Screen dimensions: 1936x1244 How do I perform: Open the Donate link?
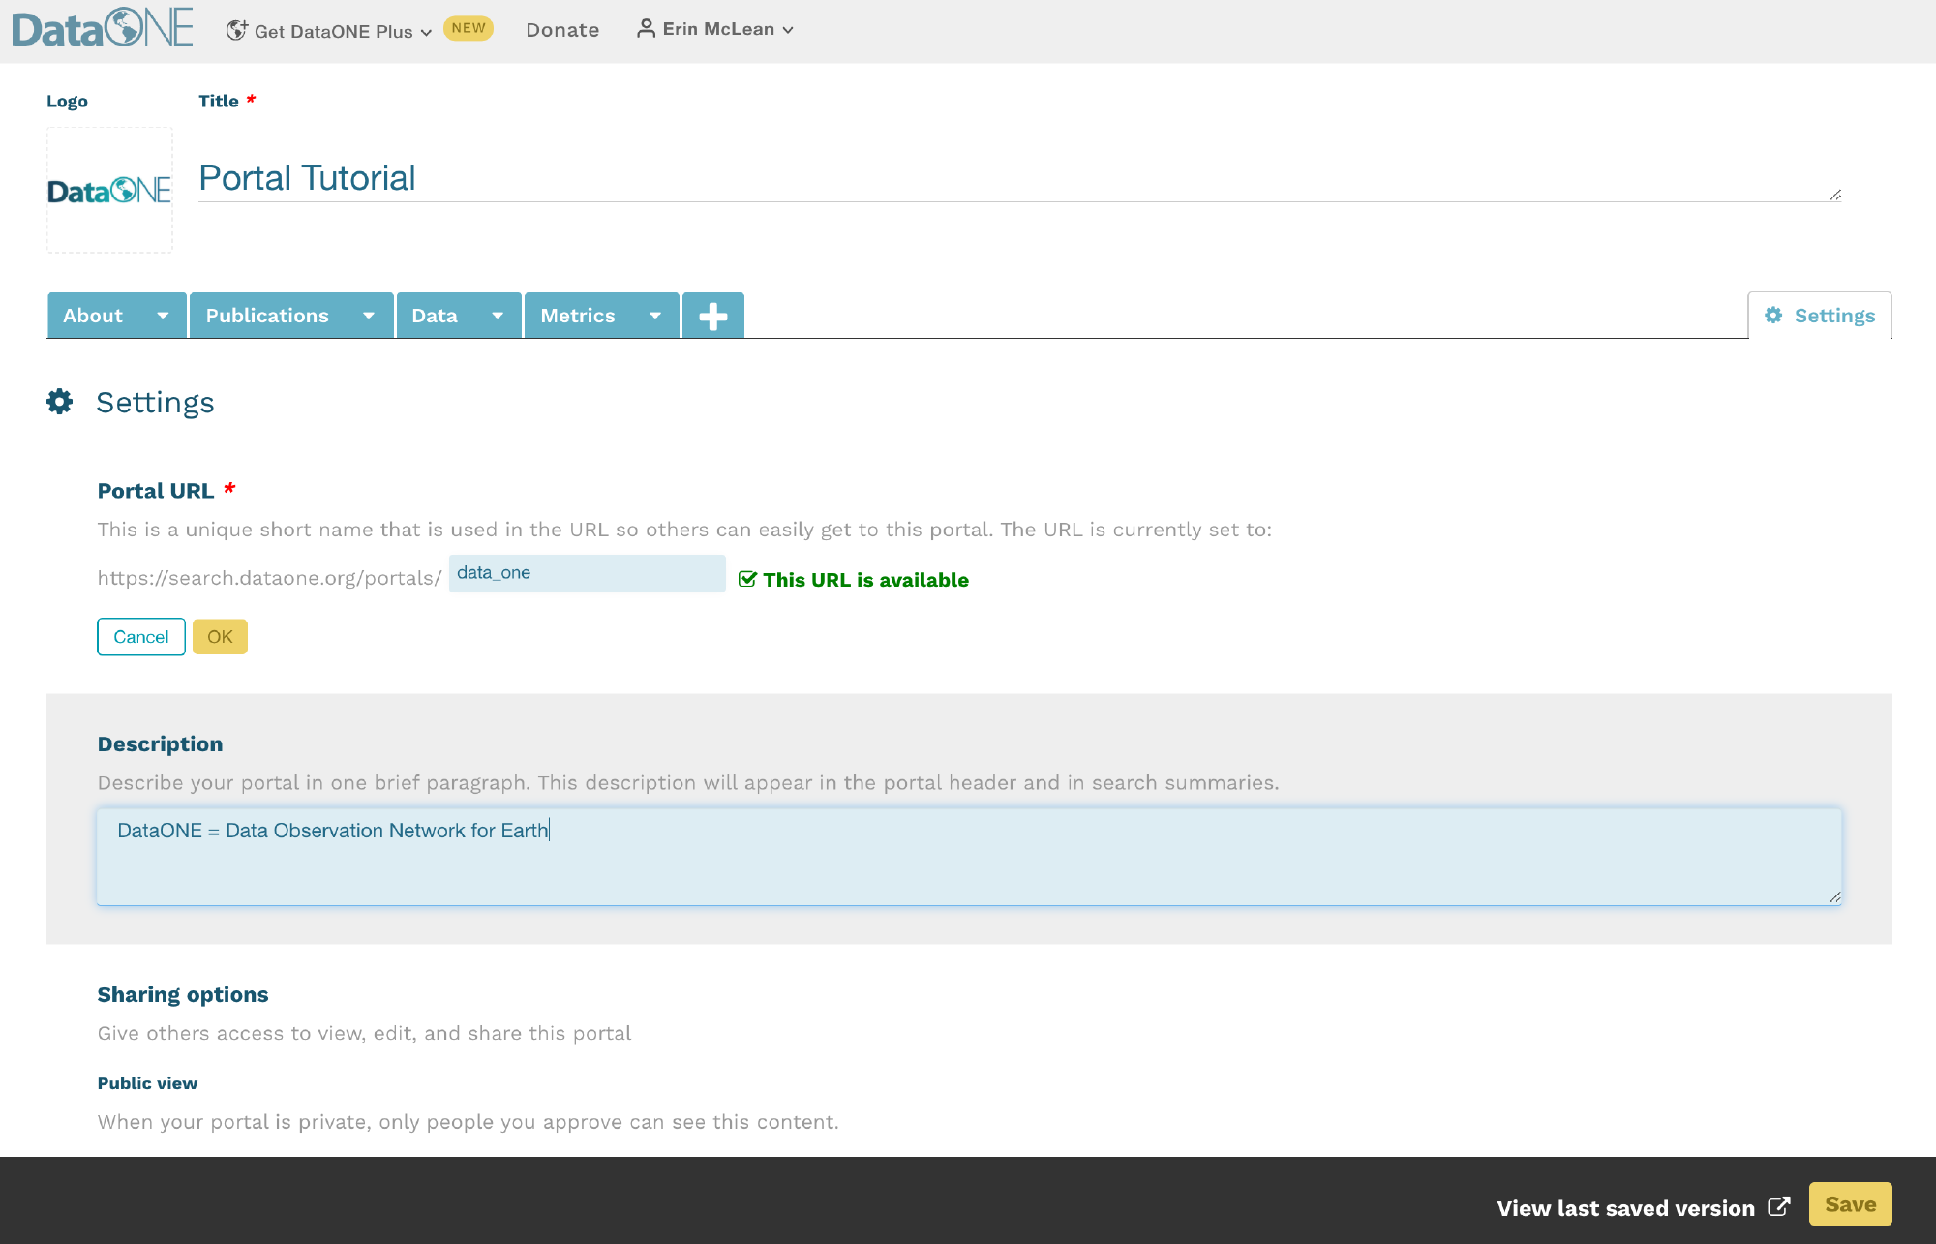562,30
